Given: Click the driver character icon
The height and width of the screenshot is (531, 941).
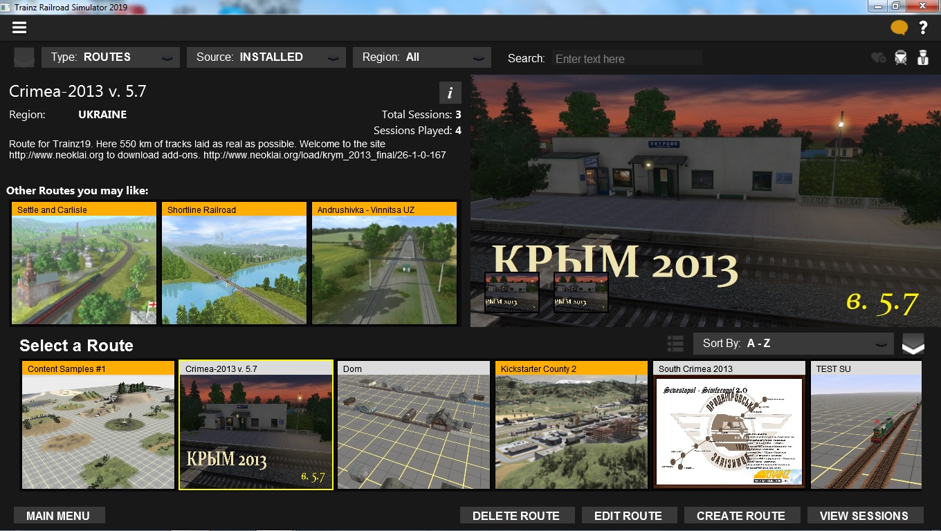Looking at the screenshot, I should (922, 57).
